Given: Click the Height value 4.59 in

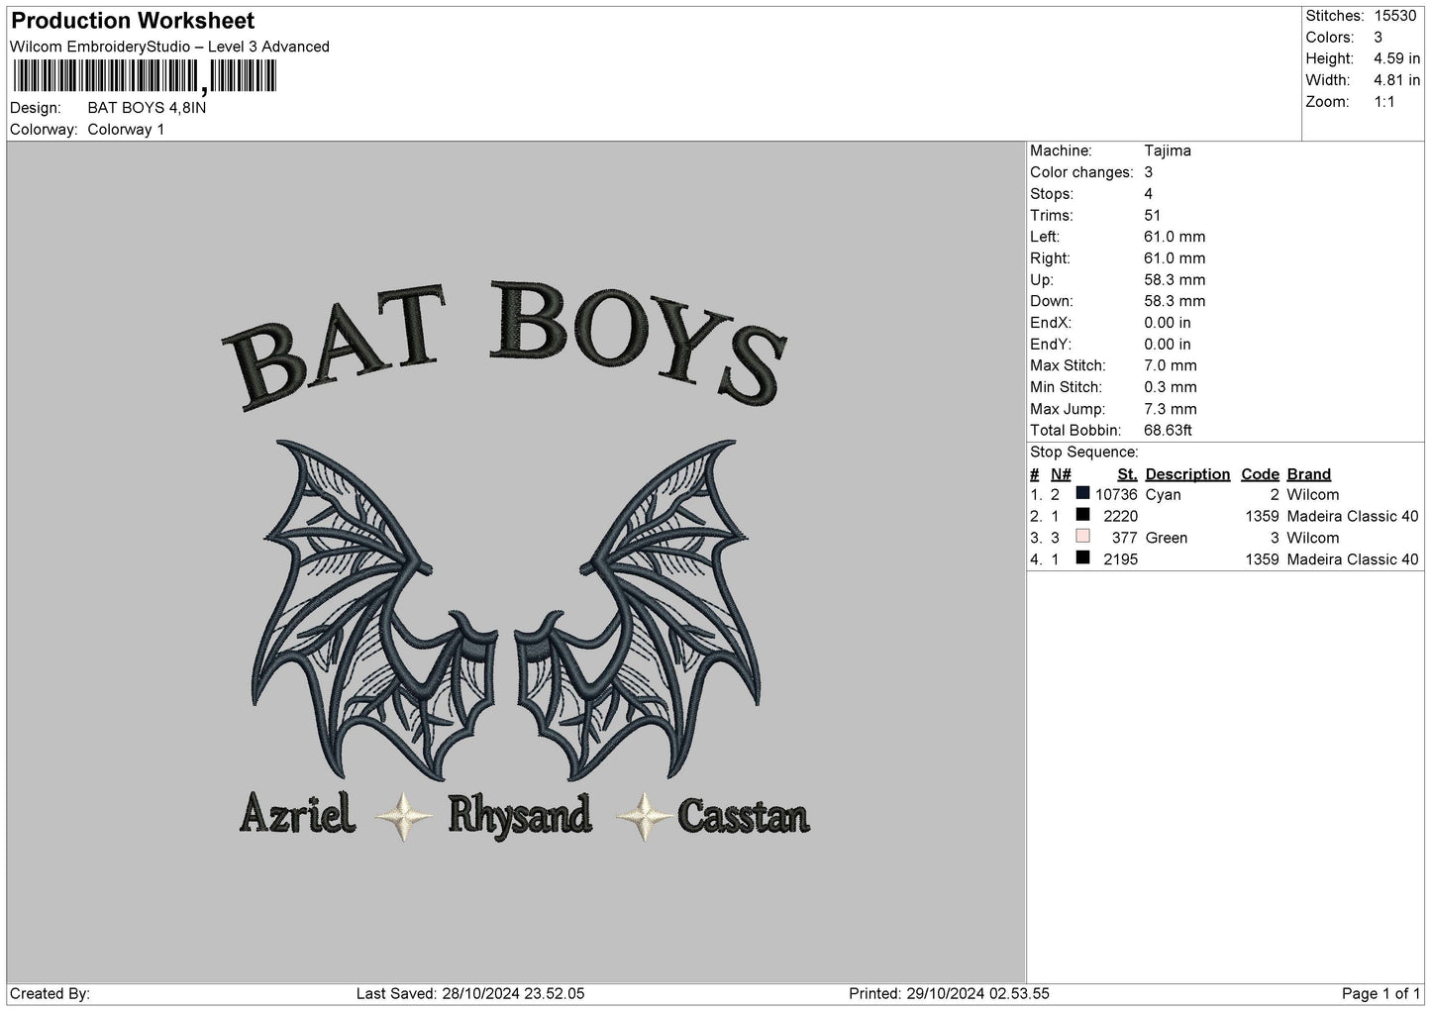Looking at the screenshot, I should [1396, 59].
